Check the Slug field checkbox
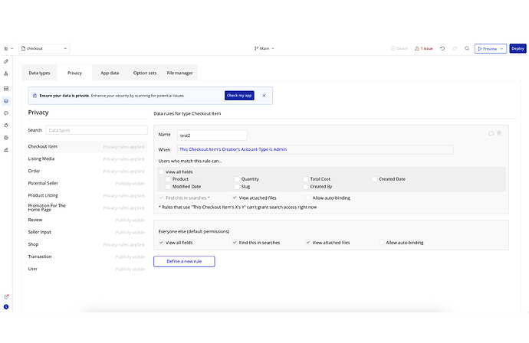 [237, 187]
